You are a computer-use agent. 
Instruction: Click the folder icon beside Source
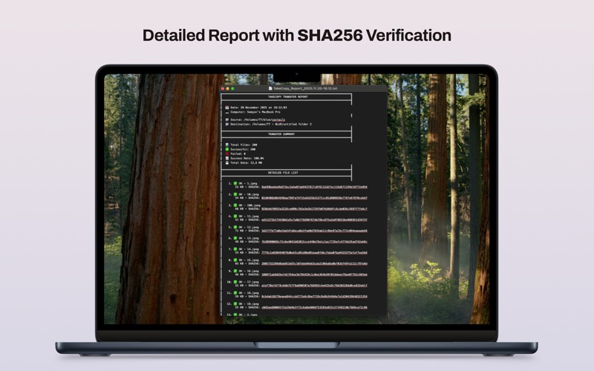(x=227, y=119)
